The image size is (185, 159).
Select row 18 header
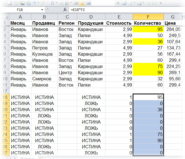click(x=5, y=97)
